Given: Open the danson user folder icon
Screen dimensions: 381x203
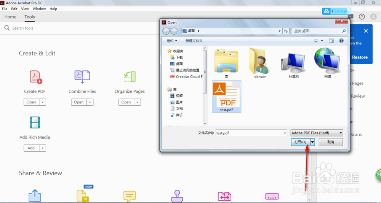Looking at the screenshot, I should [260, 61].
